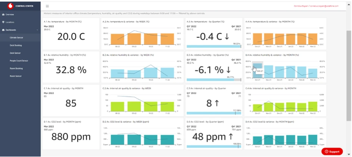Click the Vodafone logo in the header

tap(10, 6)
